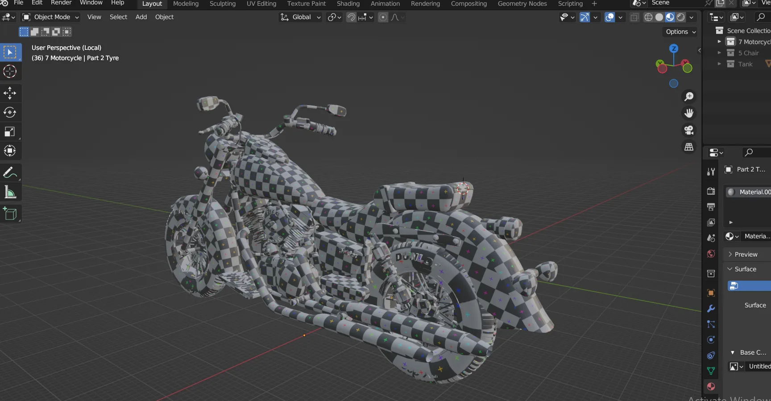Switch to orthographic view using grid icon
This screenshot has height=401, width=771.
coord(689,147)
